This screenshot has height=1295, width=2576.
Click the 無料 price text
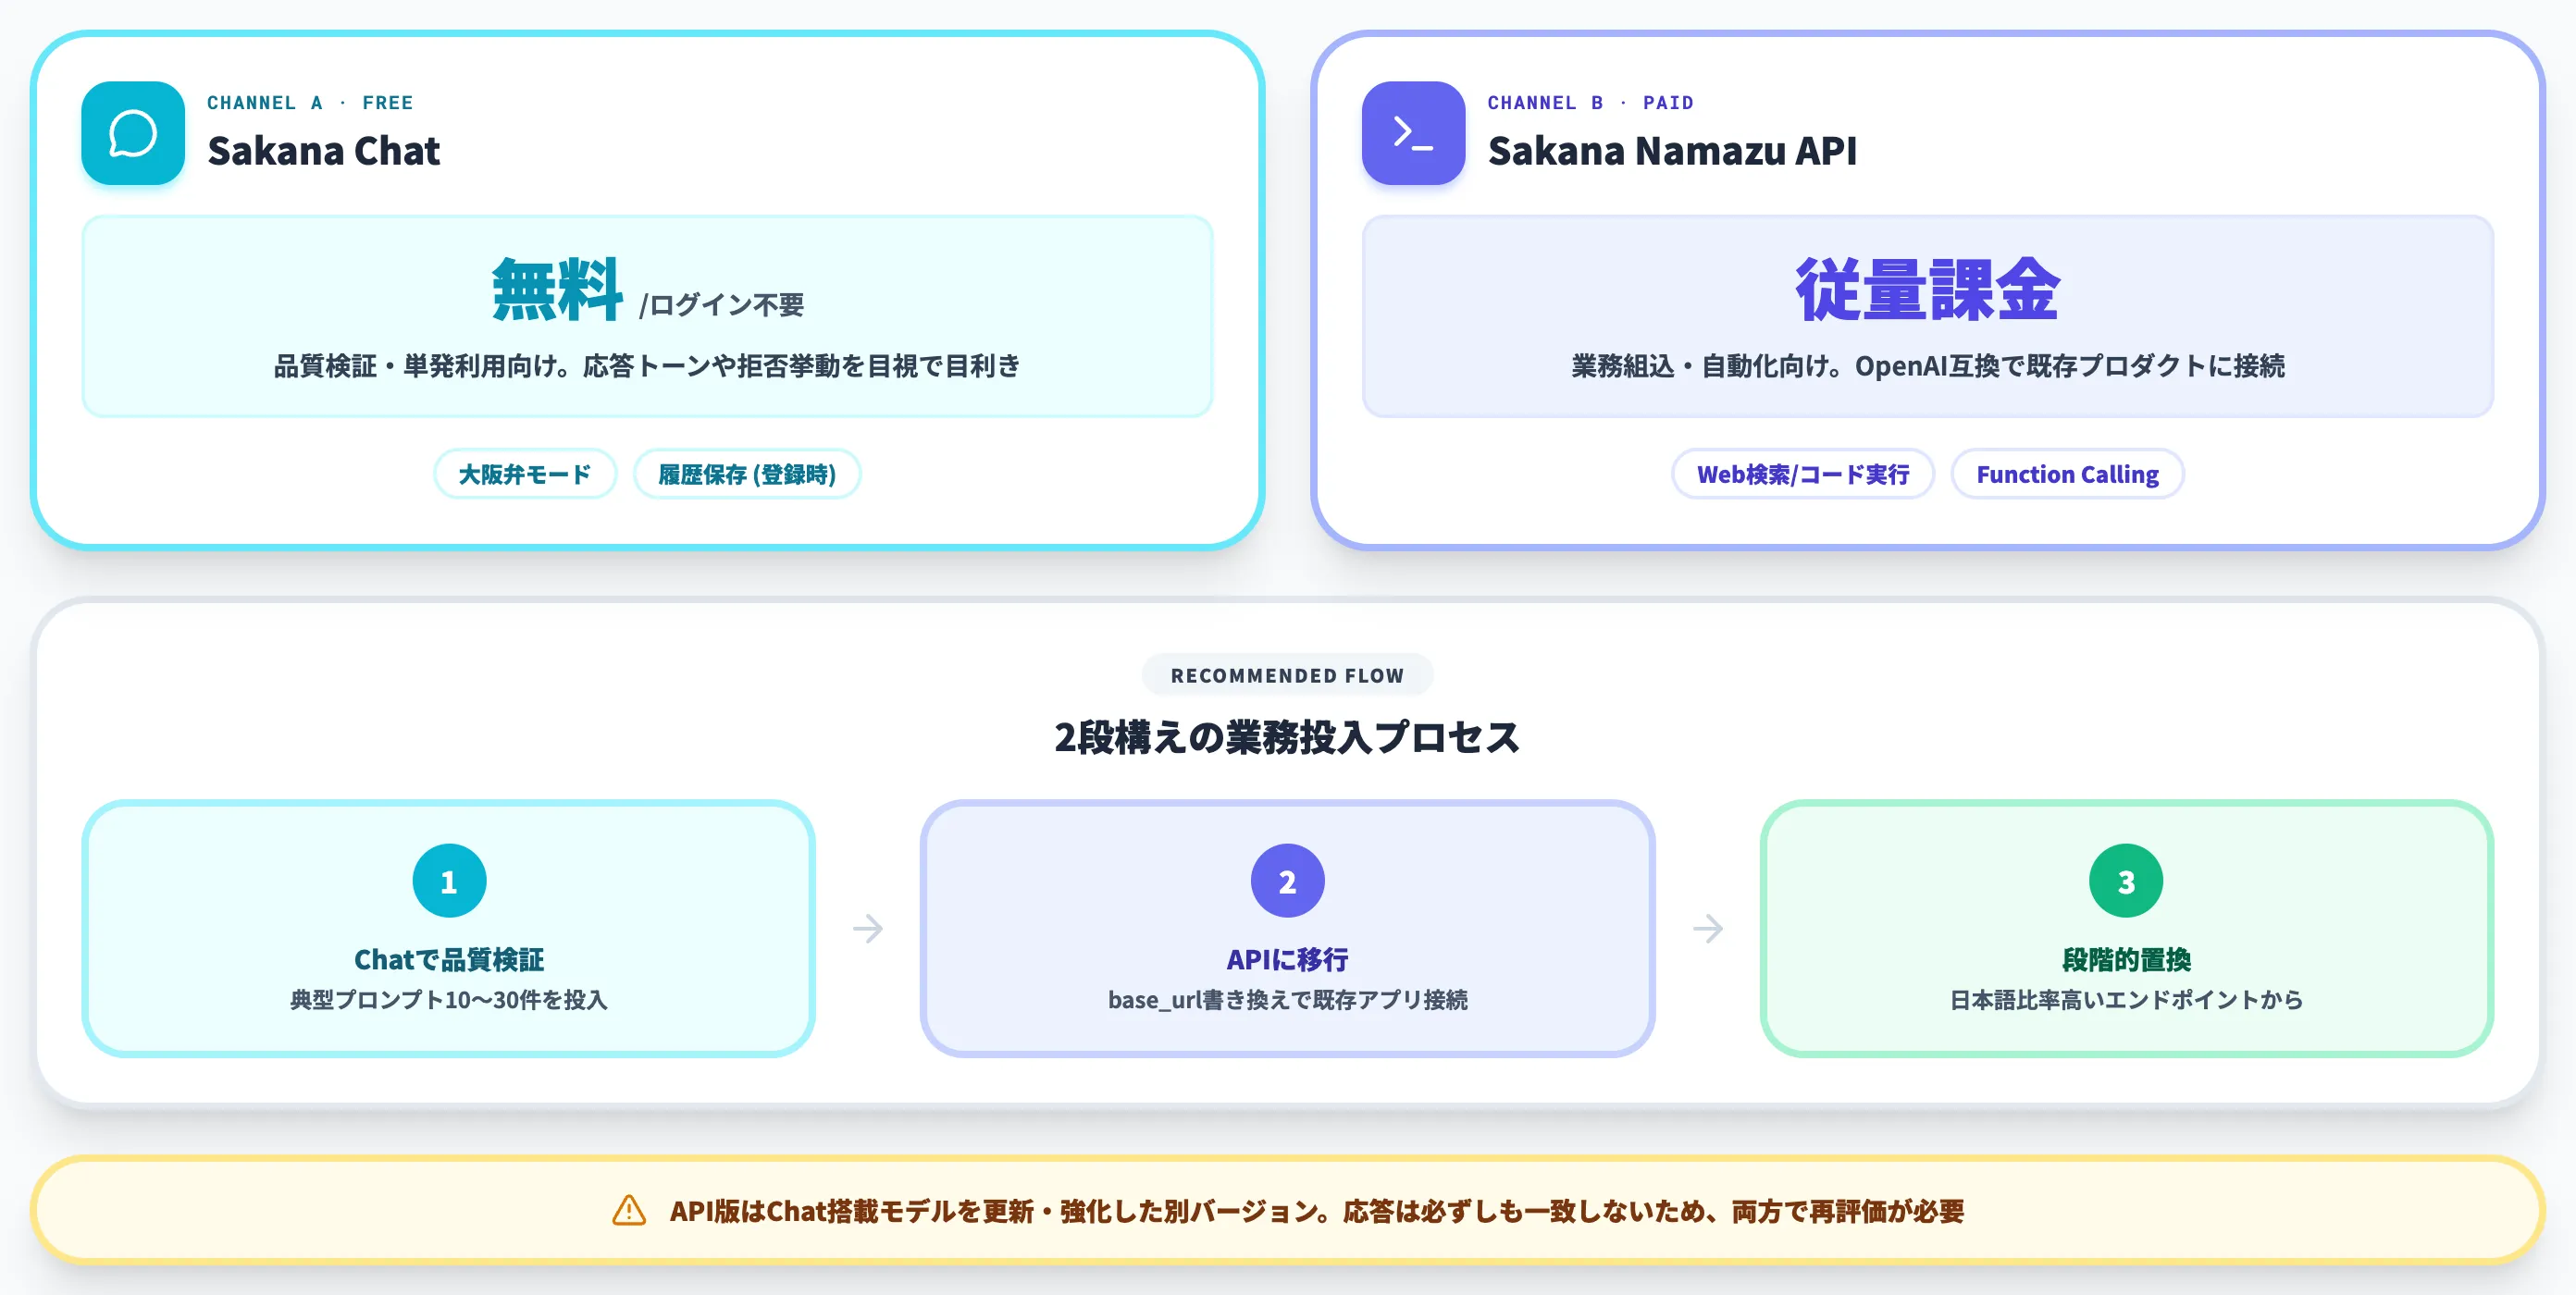558,289
